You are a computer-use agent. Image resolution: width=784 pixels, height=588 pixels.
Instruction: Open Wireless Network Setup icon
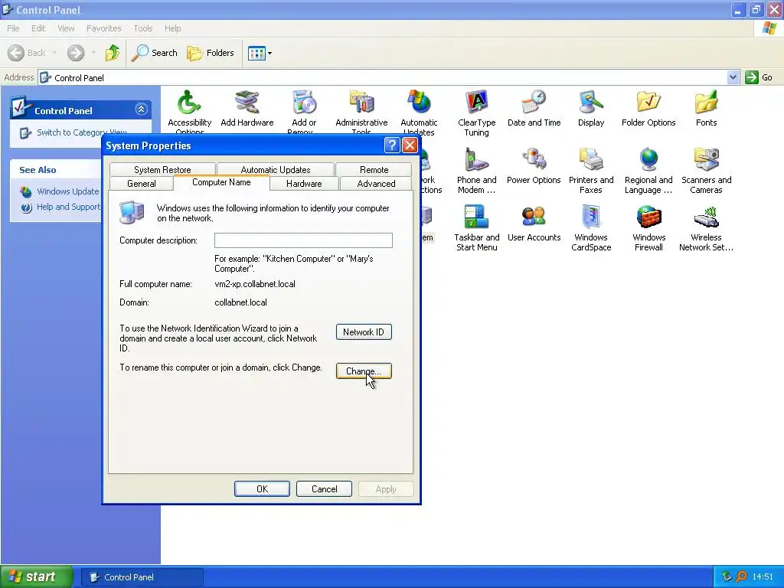point(706,228)
